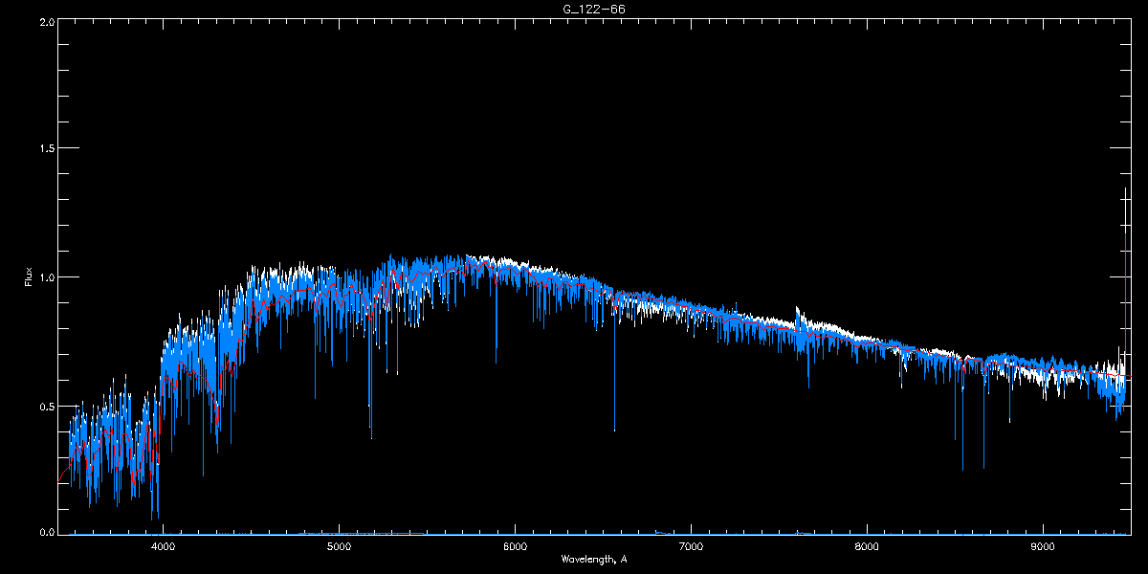Click the Wavelength, A x-axis label
This screenshot has width=1148, height=574.
[594, 559]
